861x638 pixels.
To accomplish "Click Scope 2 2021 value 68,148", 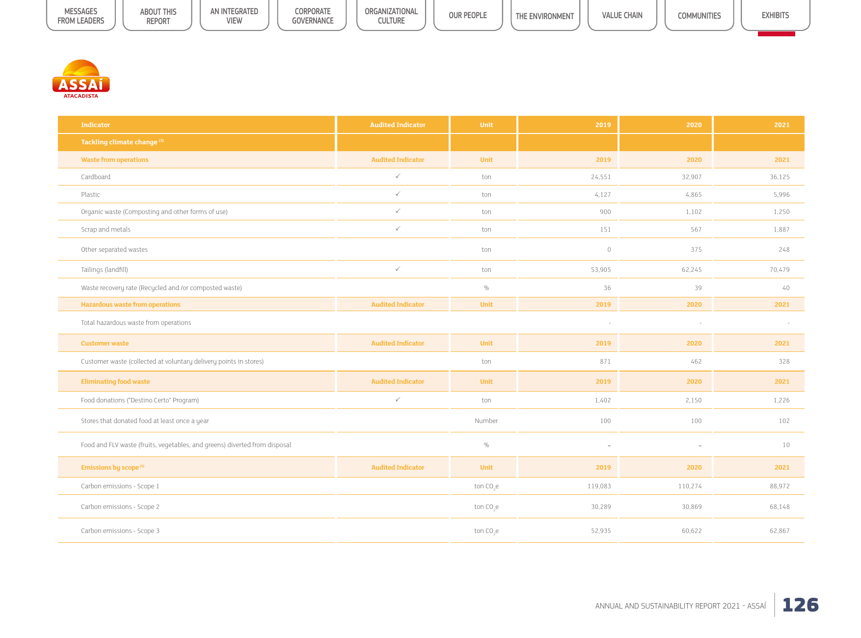I will coord(780,506).
